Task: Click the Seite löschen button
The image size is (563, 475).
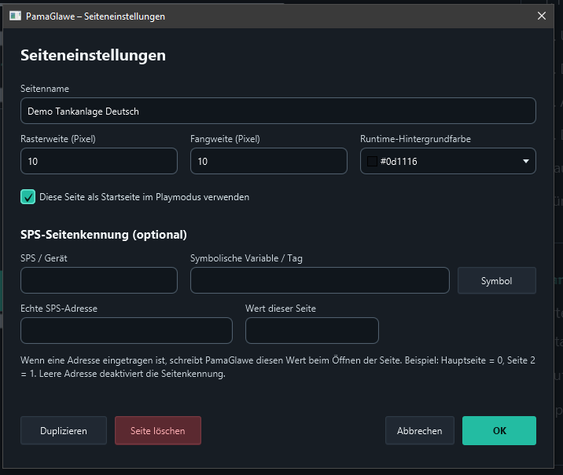Action: (x=158, y=430)
